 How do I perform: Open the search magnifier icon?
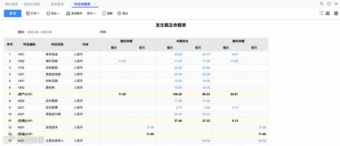coord(321,4)
